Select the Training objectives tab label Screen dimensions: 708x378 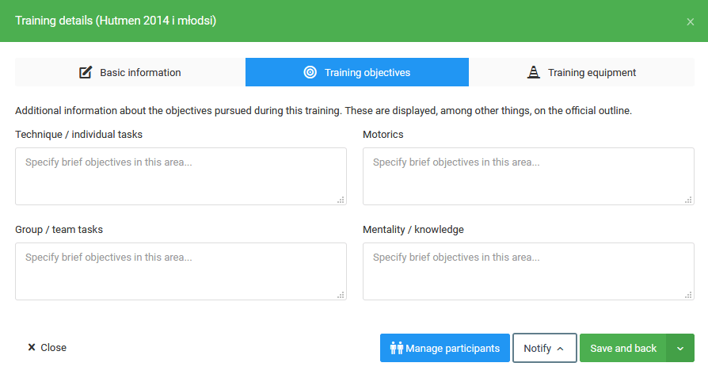pos(367,72)
